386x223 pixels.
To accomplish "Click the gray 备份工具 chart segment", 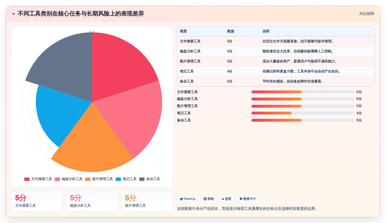I will (x=66, y=66).
